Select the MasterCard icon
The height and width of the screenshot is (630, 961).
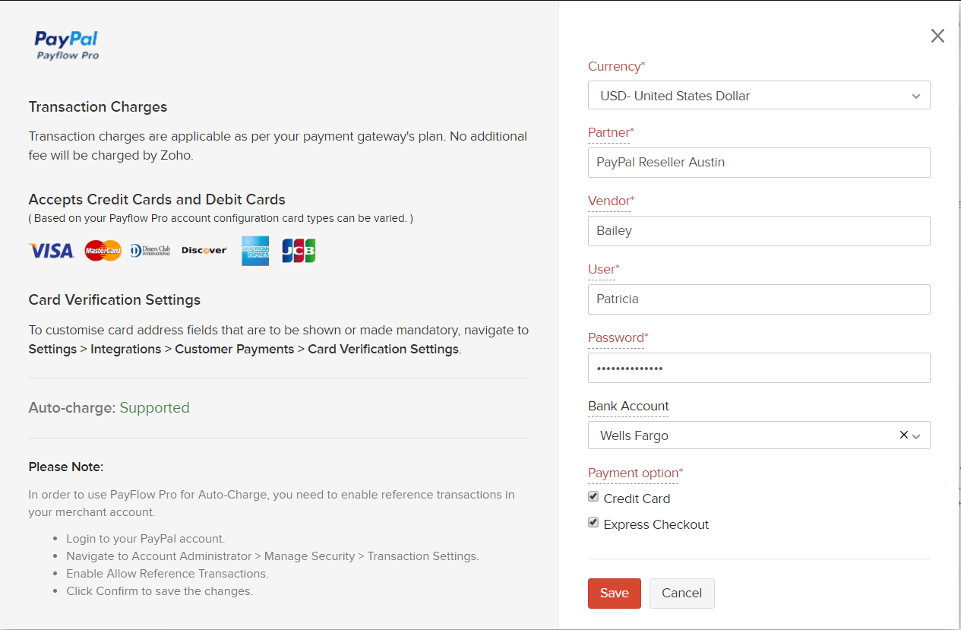coord(103,251)
